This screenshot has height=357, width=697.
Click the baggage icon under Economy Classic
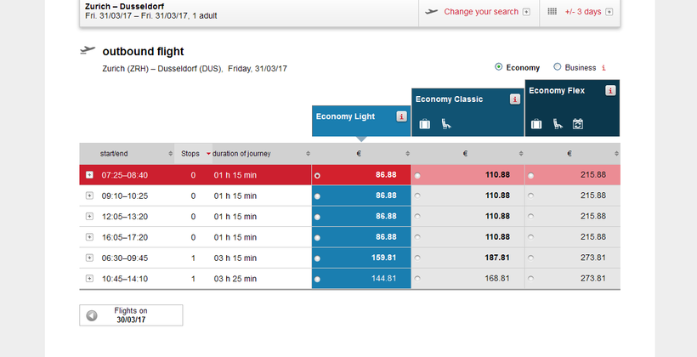click(424, 124)
